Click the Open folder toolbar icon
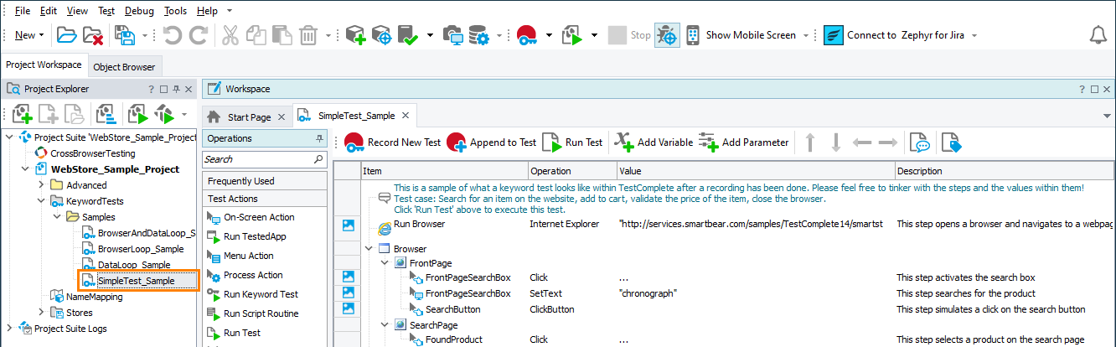This screenshot has width=1116, height=347. click(x=66, y=35)
